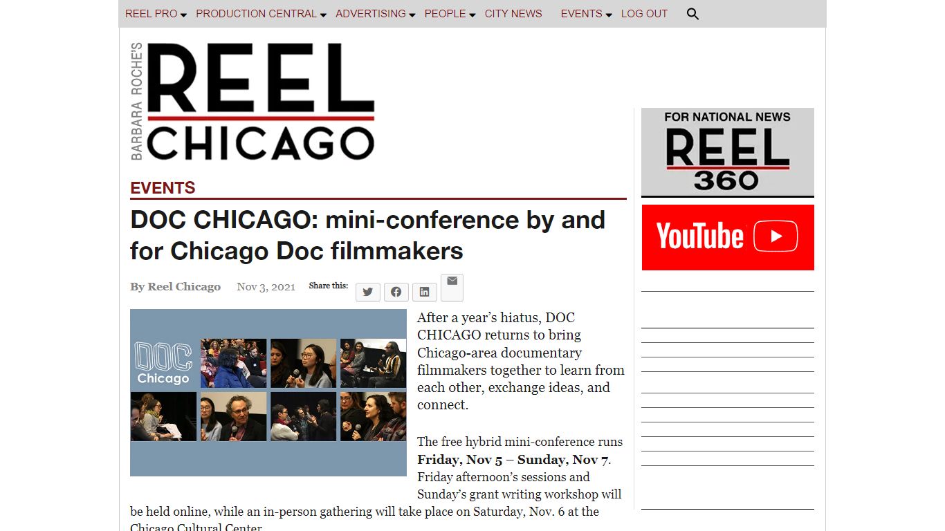Click the 'Share this:' label
This screenshot has height=531, width=945.
(329, 286)
